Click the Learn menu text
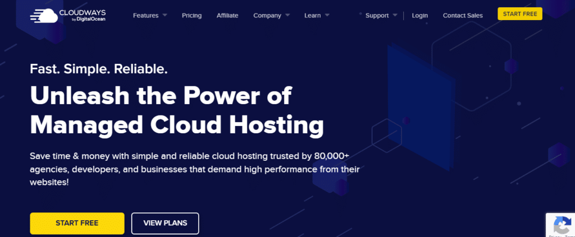Screen dimensions: 575x237 coord(312,15)
